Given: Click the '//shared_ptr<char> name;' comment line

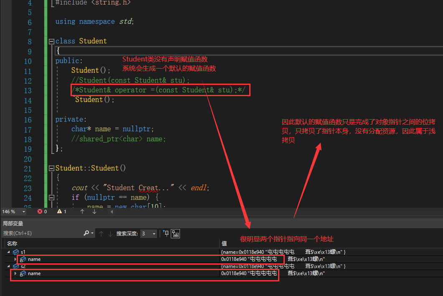Looking at the screenshot, I should [119, 139].
